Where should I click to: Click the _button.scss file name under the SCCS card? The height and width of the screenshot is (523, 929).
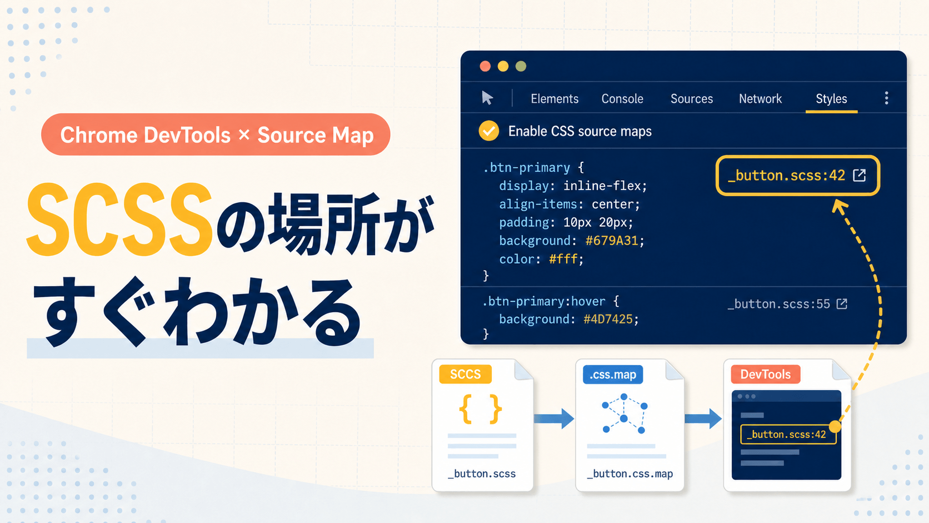(482, 474)
